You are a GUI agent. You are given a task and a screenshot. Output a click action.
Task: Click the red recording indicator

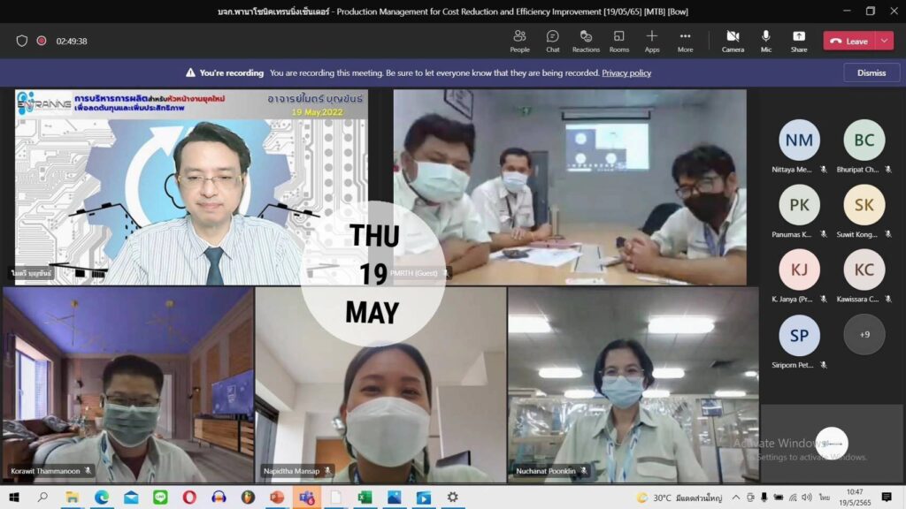point(42,41)
